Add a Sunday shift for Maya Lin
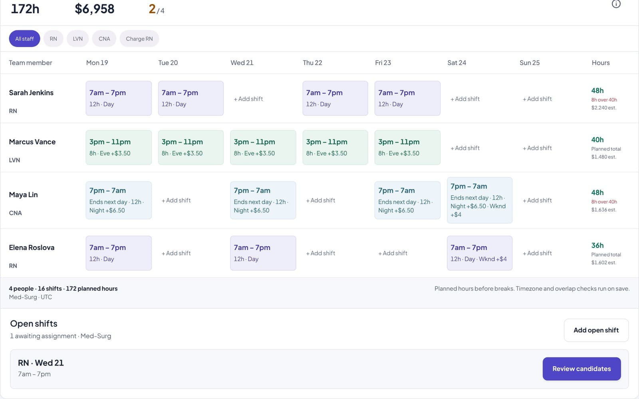The height and width of the screenshot is (399, 639). click(538, 200)
